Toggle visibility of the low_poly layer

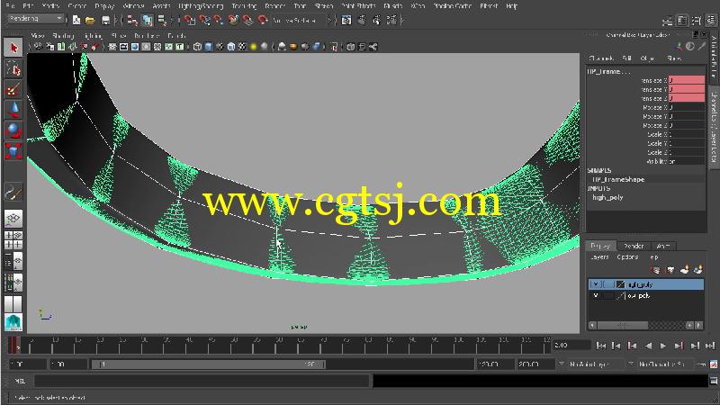595,296
